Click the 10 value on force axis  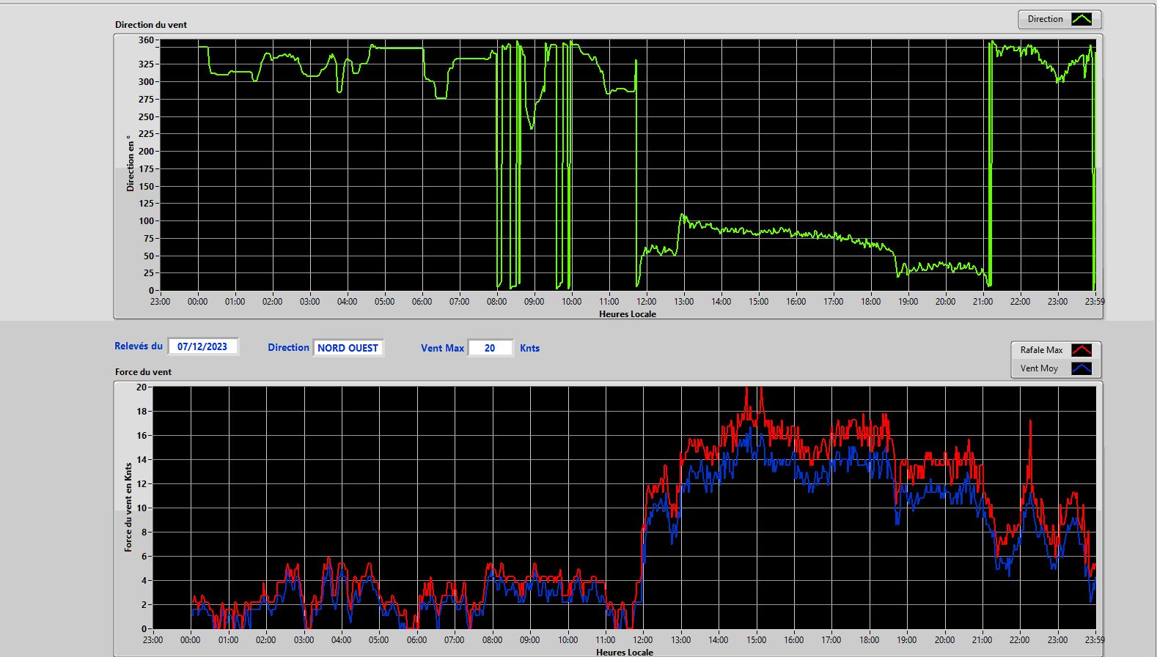(142, 508)
